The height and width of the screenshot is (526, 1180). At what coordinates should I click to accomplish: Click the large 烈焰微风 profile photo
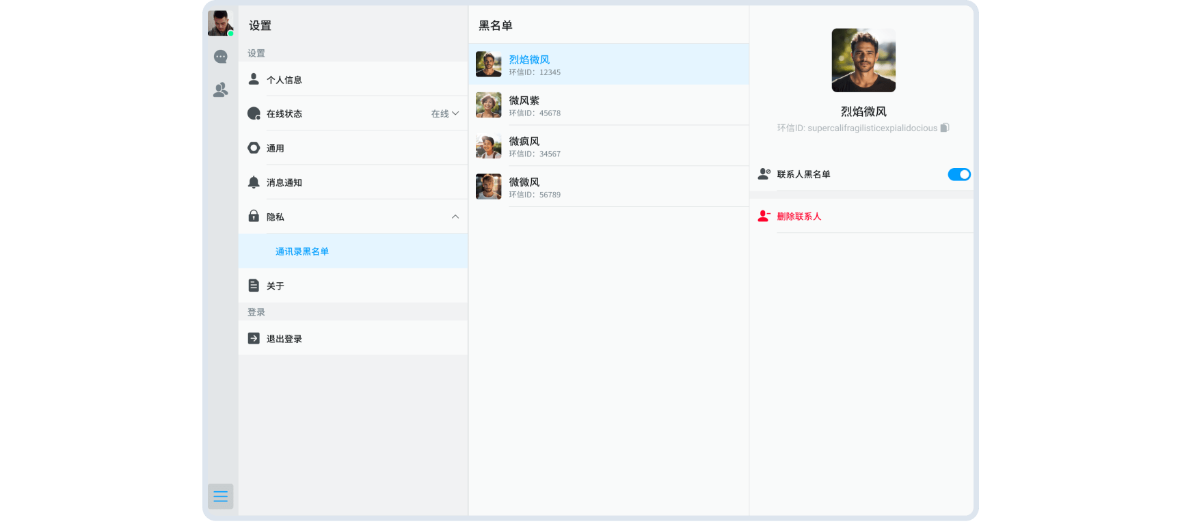[x=863, y=60]
